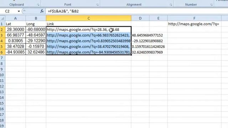Click the fill handle at selection corner
Viewport: 228px width, 128px height.
tap(131, 55)
